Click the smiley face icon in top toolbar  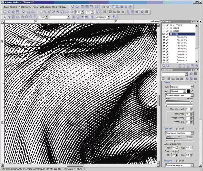[77, 7]
